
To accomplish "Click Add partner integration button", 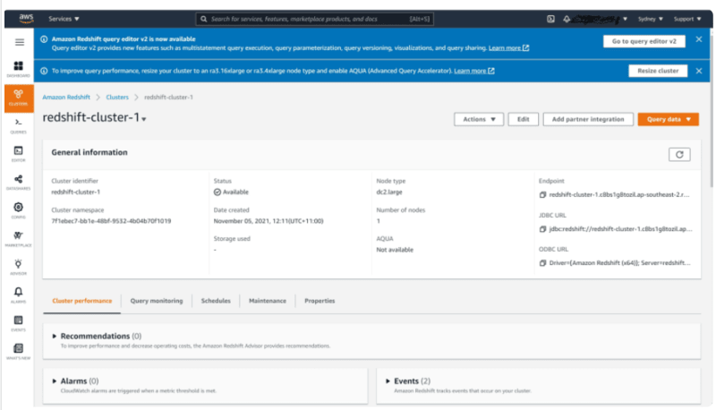I will tap(588, 119).
